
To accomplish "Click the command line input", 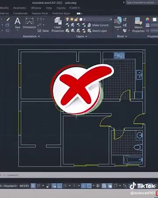I will (x=79, y=175).
